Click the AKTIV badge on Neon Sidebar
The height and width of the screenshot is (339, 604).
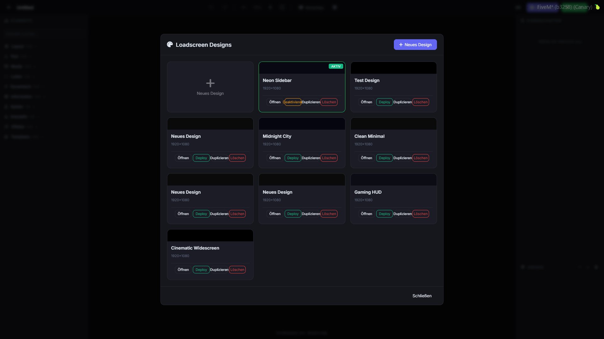[336, 66]
